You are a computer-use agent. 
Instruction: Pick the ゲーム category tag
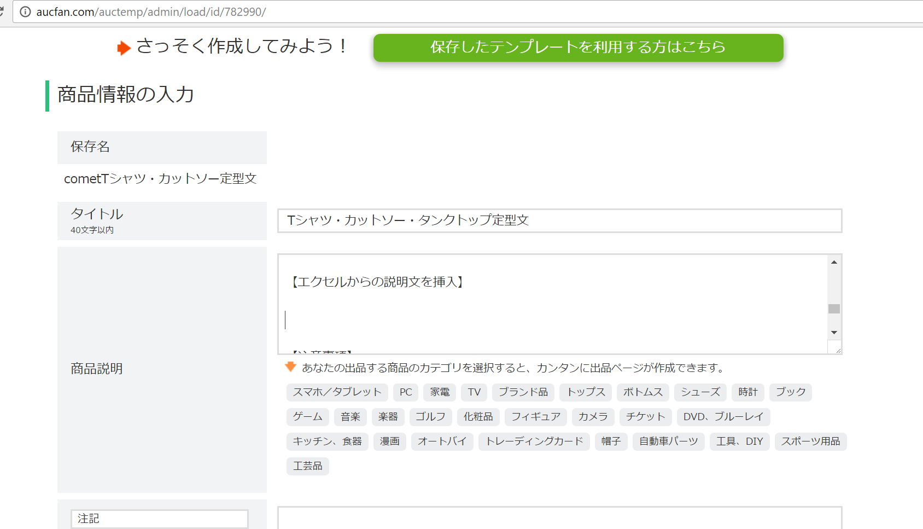308,417
